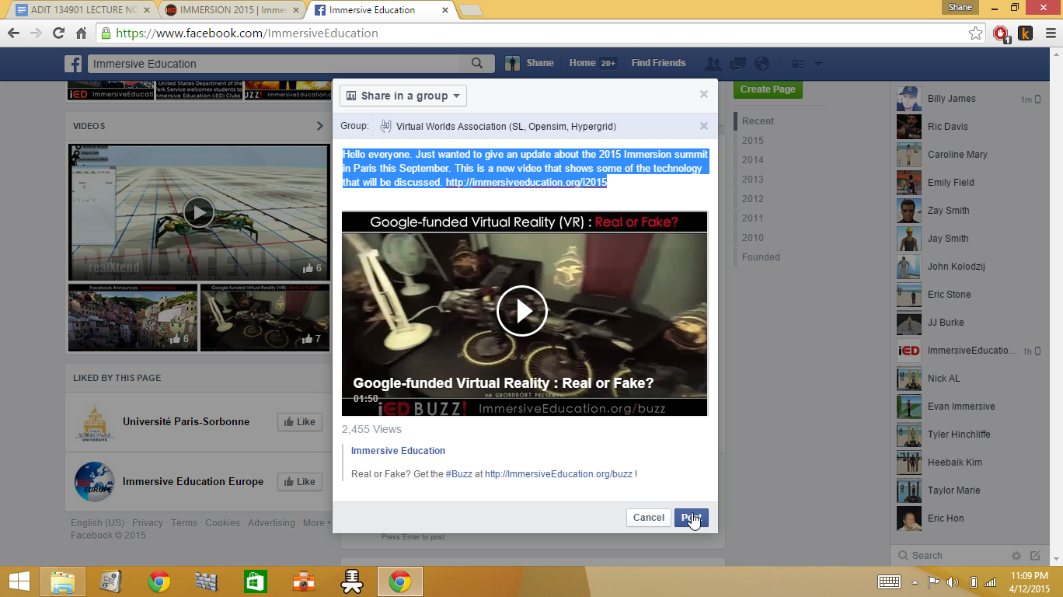
Task: Open More dropdown in footer links
Action: point(317,523)
